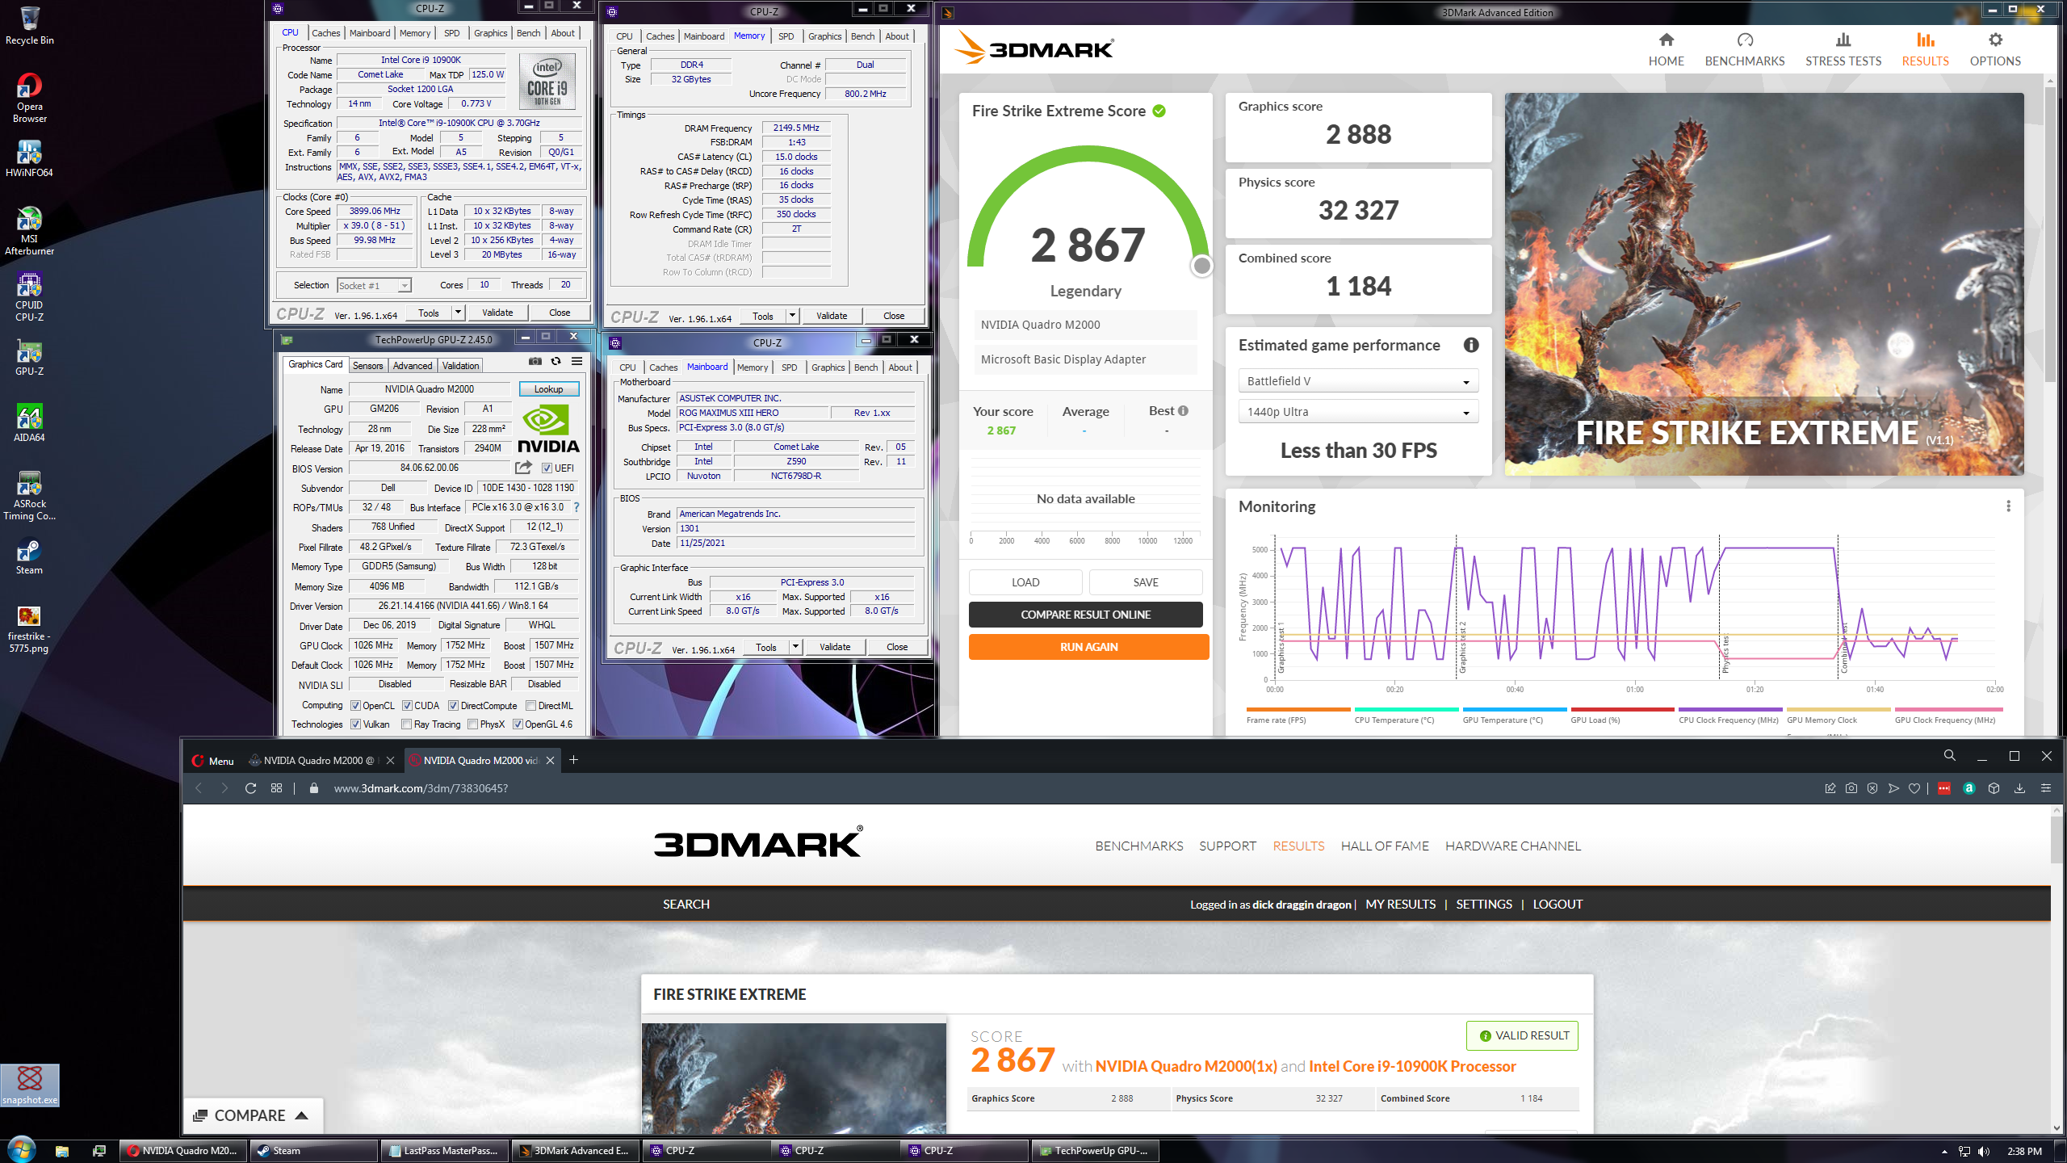Click LOAD result button in 3DMark

tap(1025, 582)
